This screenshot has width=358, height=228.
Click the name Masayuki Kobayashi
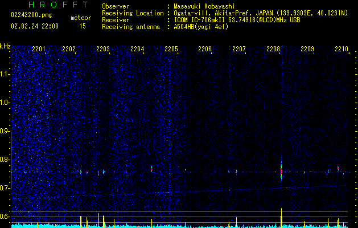click(x=204, y=6)
